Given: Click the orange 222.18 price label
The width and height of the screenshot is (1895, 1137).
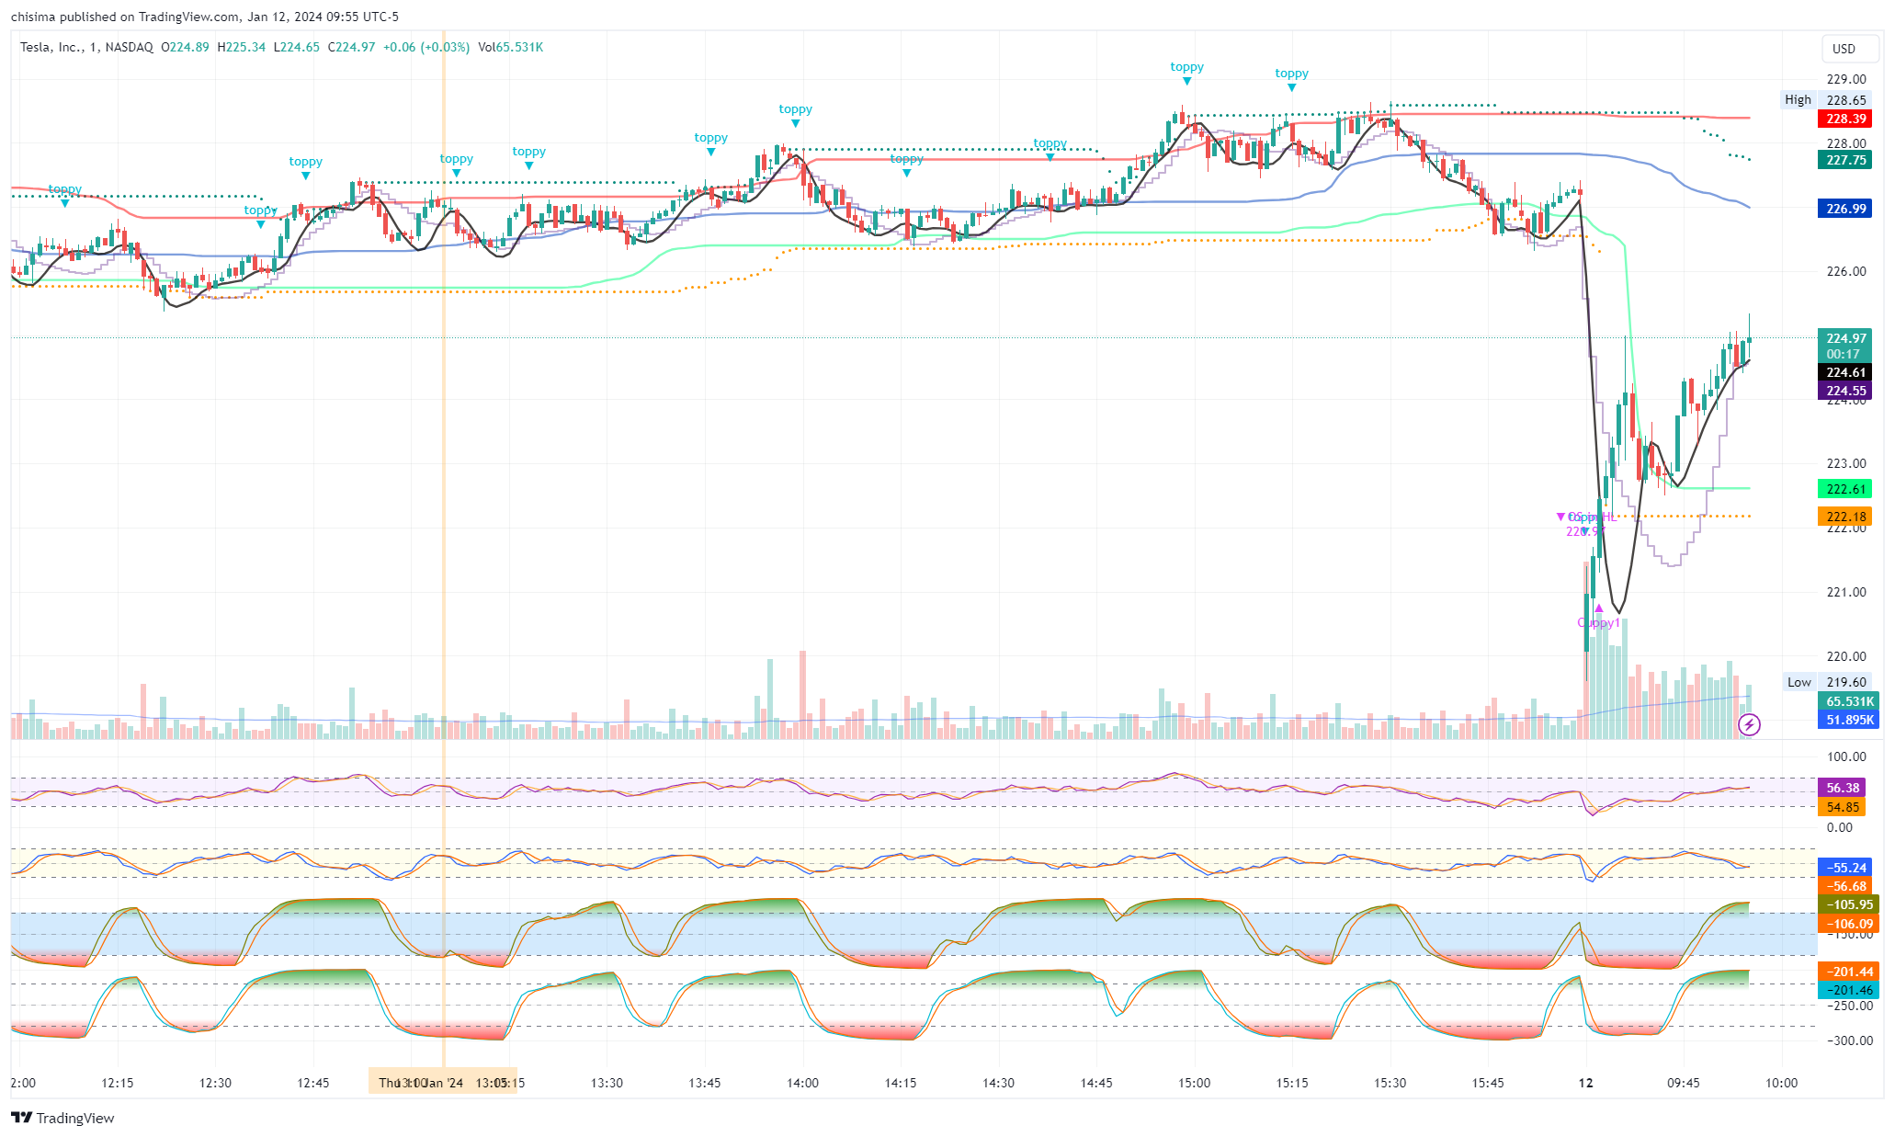Looking at the screenshot, I should (1845, 517).
